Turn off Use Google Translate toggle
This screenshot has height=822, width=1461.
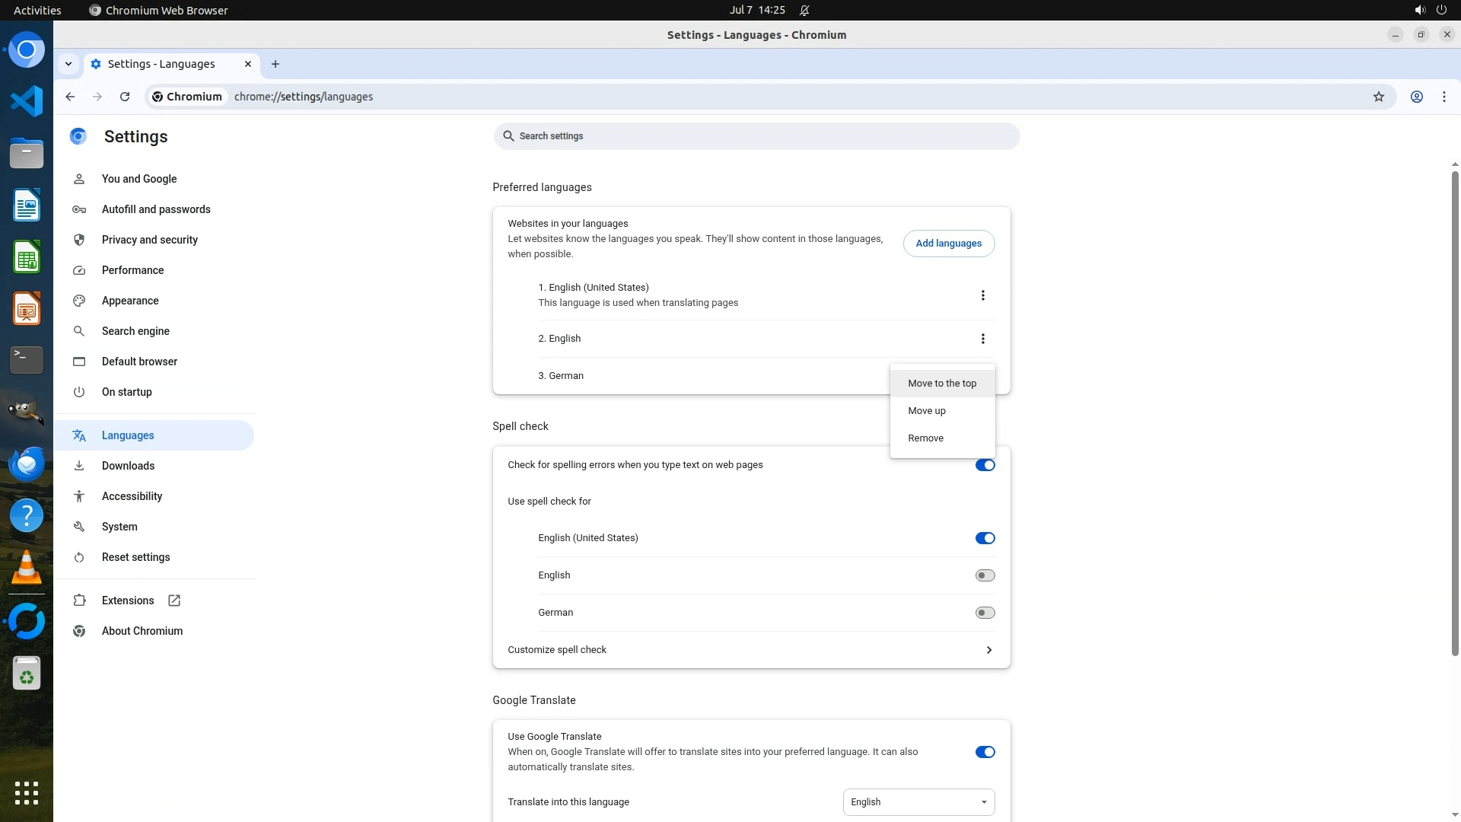pos(985,752)
